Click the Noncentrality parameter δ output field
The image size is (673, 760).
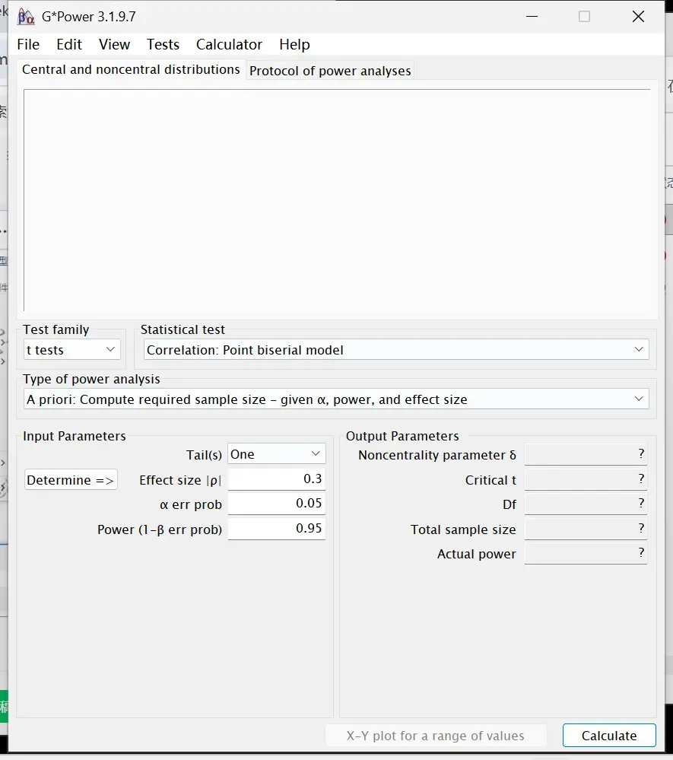coord(586,455)
